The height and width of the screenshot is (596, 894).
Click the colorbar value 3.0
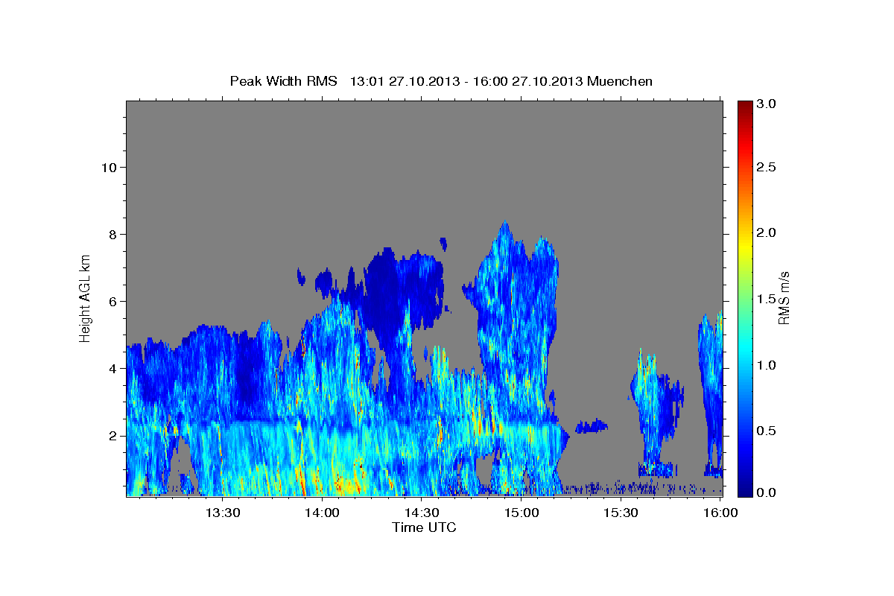tap(765, 104)
